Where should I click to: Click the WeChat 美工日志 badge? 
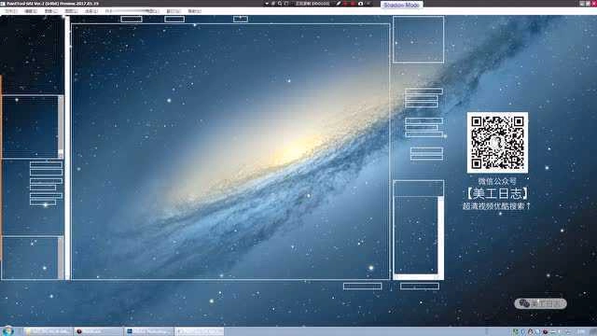point(541,303)
